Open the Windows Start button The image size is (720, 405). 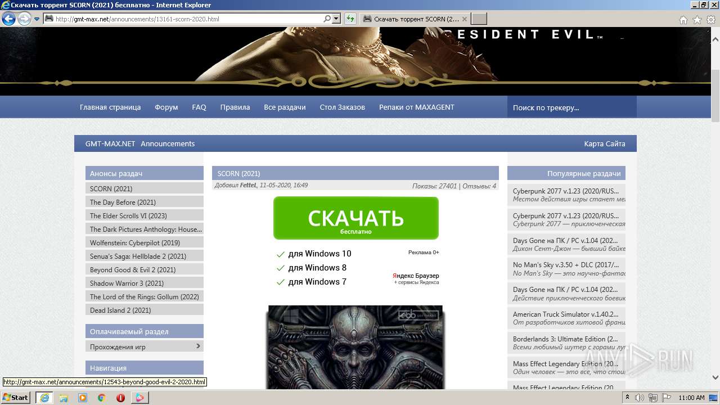tap(15, 397)
